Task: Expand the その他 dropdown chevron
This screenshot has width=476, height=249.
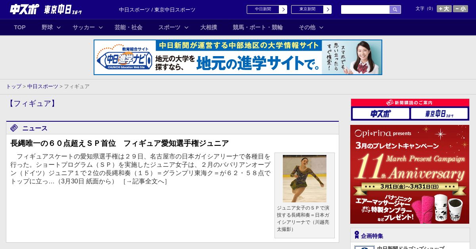Action: [x=321, y=27]
